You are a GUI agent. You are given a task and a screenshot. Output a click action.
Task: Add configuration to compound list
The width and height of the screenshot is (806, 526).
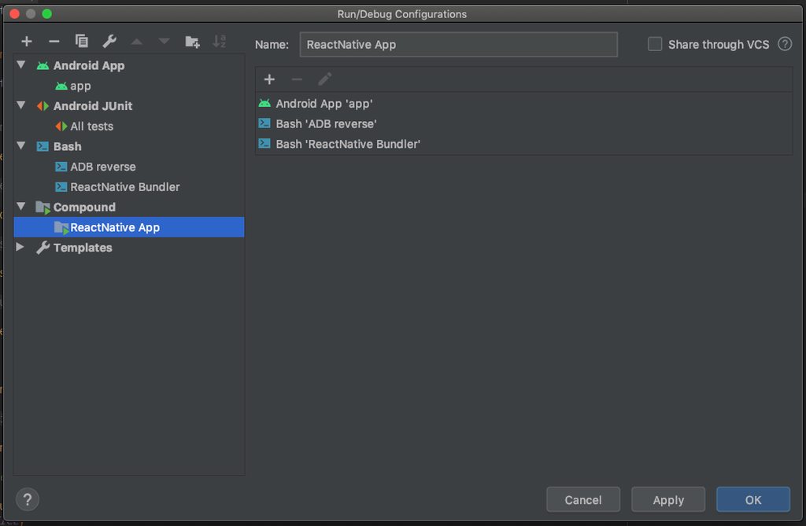[x=269, y=79]
